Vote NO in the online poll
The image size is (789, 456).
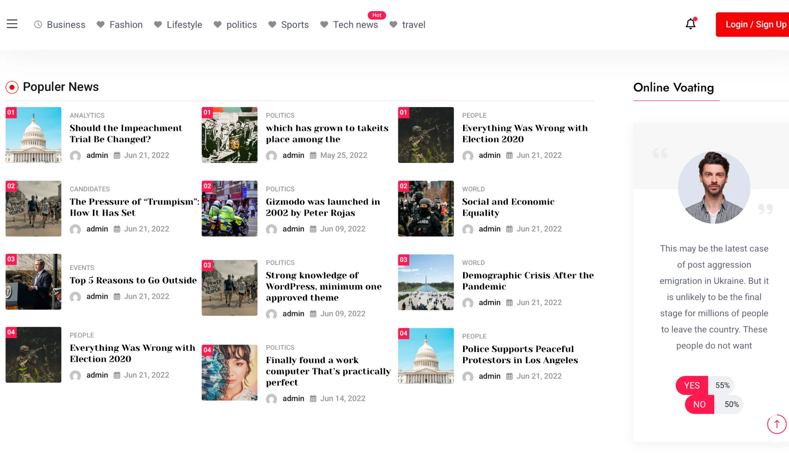point(699,404)
